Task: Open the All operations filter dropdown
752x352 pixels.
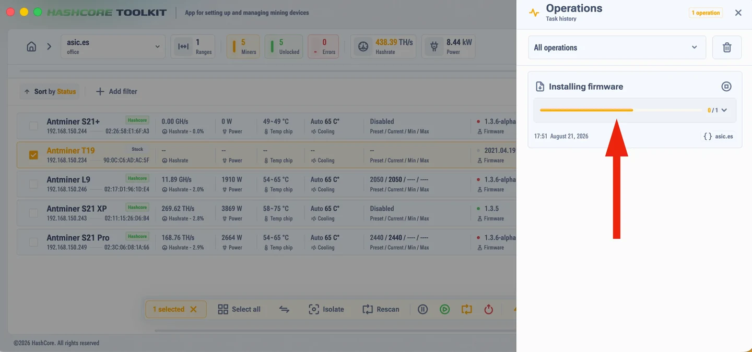Action: click(617, 47)
